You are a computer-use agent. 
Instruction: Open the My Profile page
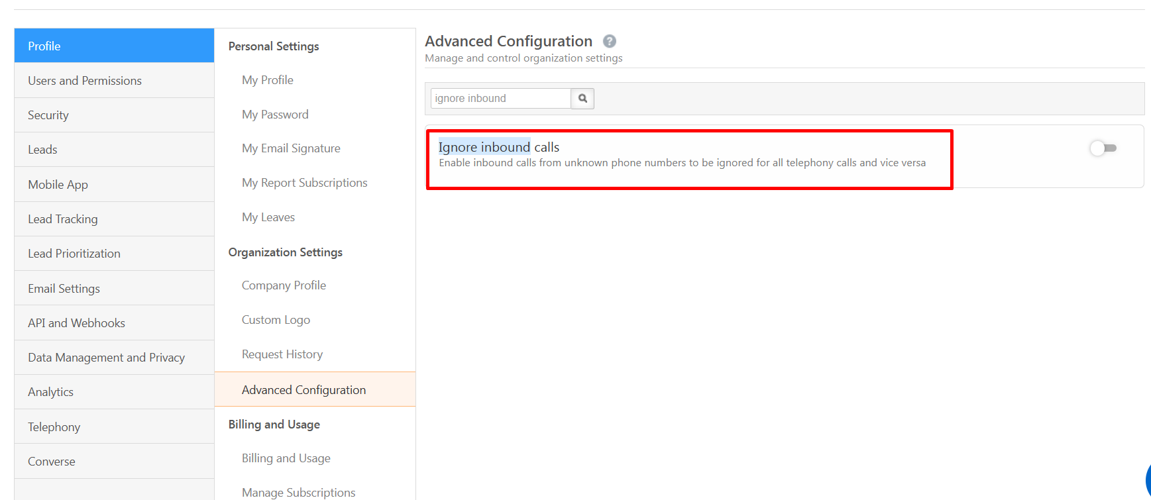click(268, 80)
